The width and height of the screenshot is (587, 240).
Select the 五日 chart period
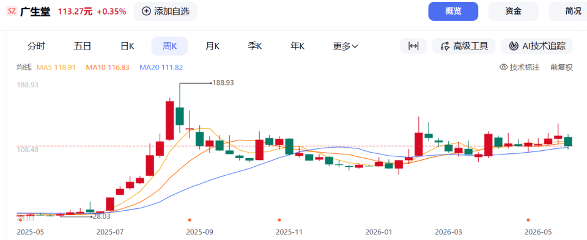[83, 46]
